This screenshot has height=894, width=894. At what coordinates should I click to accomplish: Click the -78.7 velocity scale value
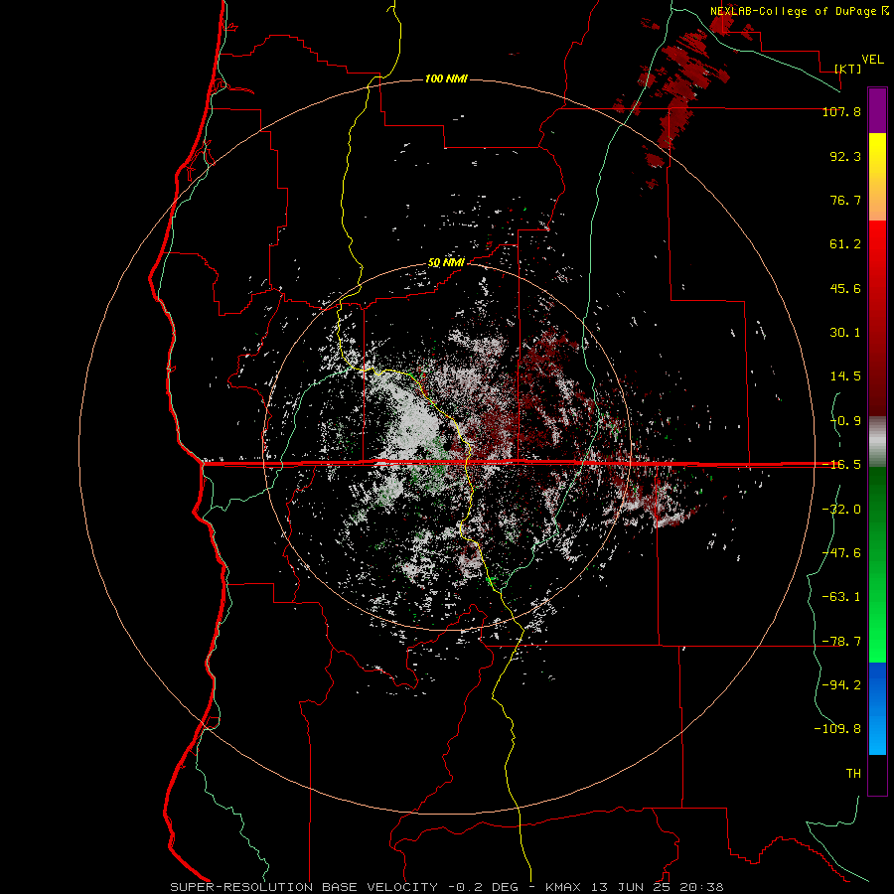[841, 642]
